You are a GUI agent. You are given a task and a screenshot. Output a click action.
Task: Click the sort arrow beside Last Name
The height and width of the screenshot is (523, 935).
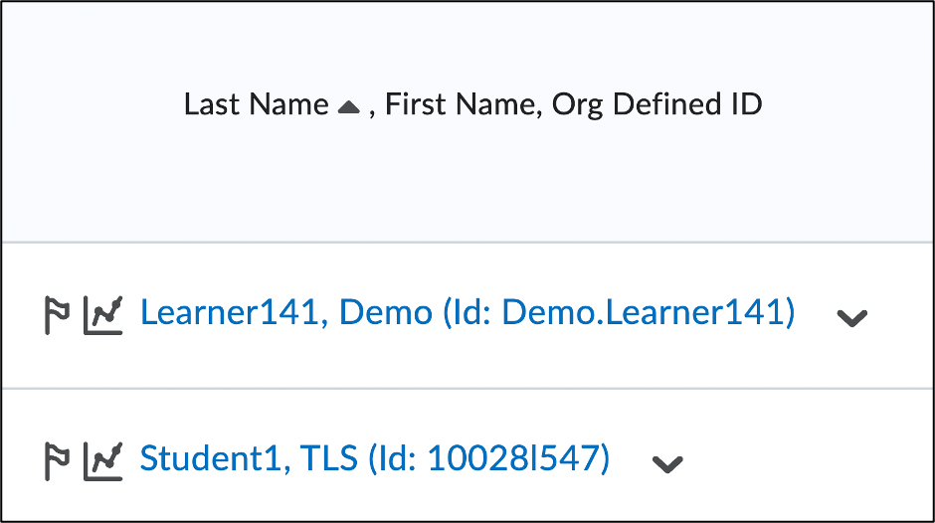348,107
